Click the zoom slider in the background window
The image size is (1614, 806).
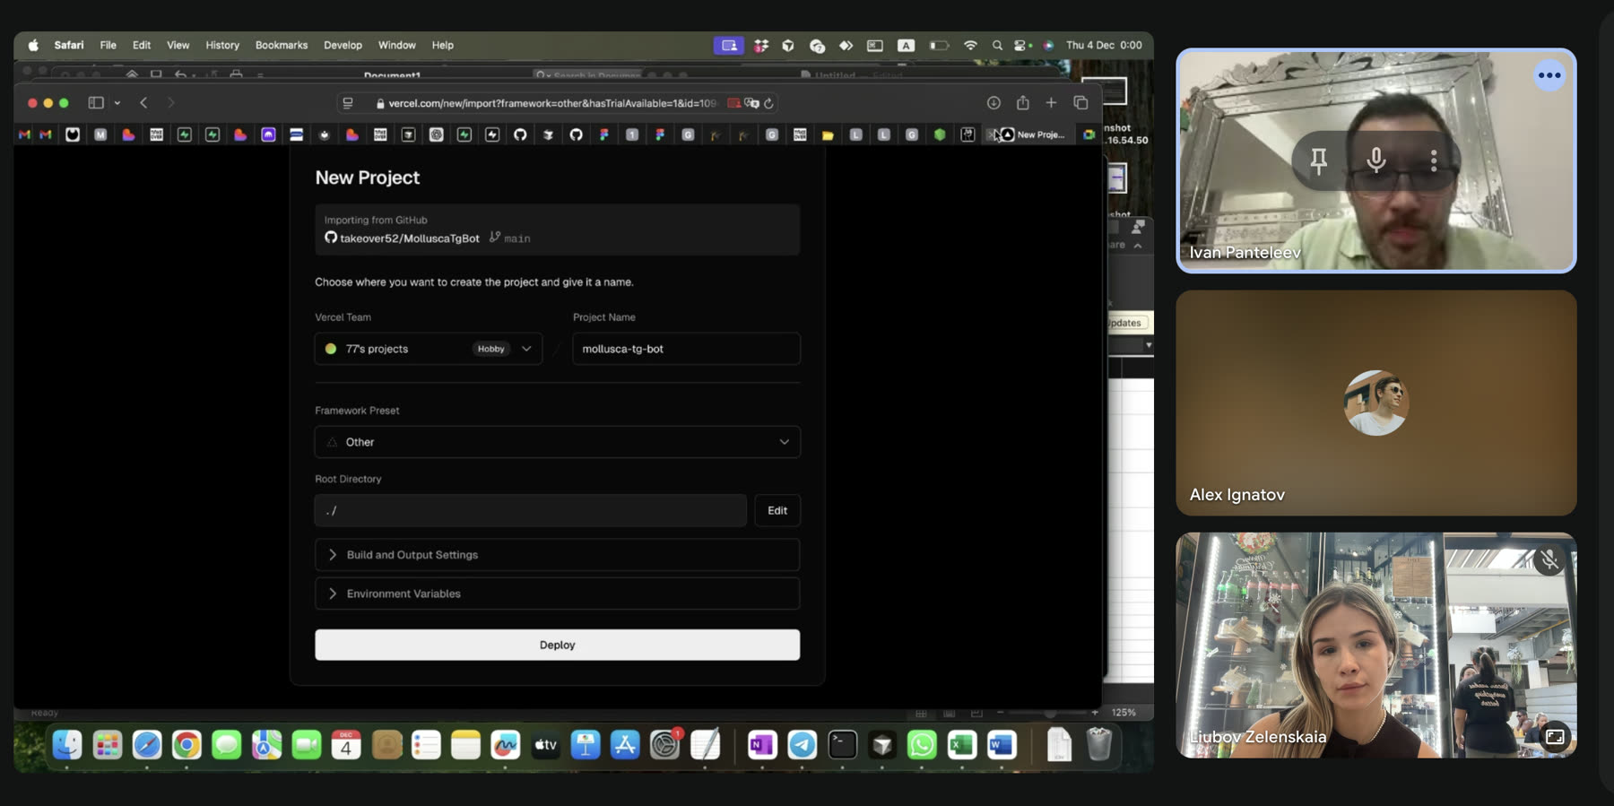pyautogui.click(x=1048, y=713)
